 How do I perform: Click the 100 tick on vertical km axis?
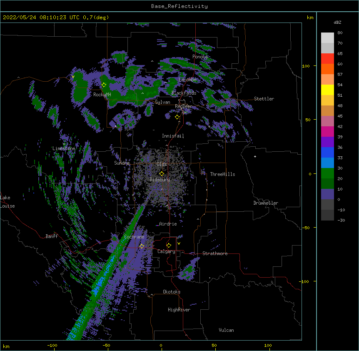[x=306, y=66]
